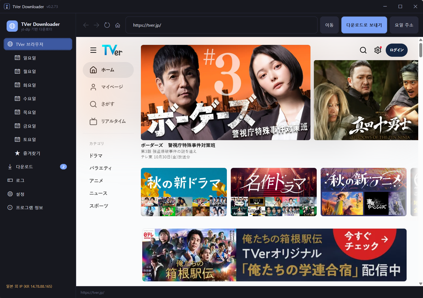423x298 pixels.
Task: Open ドラマ category
Action: [x=96, y=156]
